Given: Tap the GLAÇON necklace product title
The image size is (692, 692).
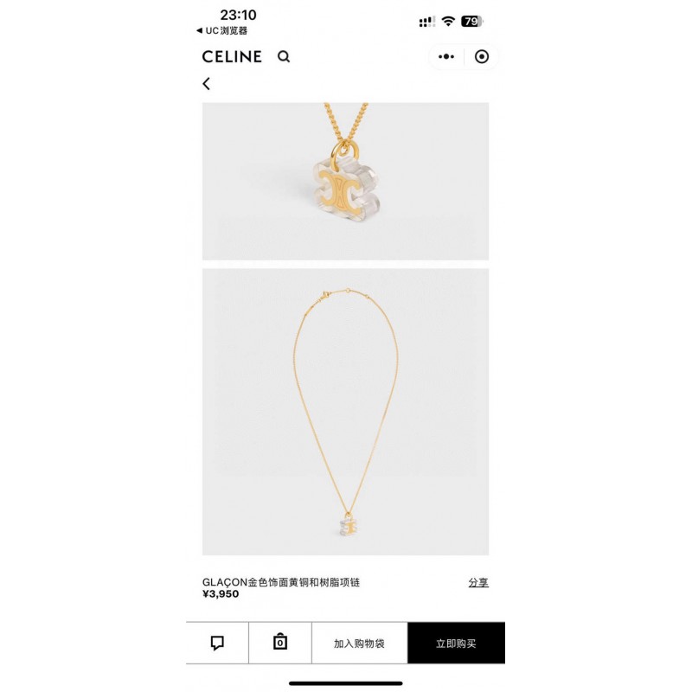Looking at the screenshot, I should point(281,582).
